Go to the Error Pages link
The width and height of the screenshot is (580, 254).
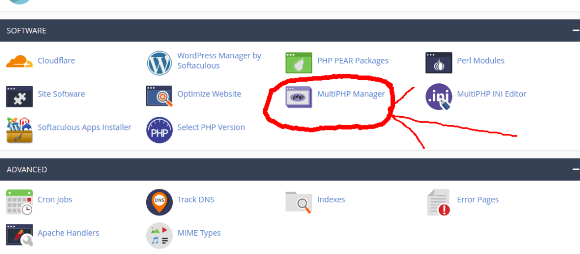pyautogui.click(x=477, y=200)
